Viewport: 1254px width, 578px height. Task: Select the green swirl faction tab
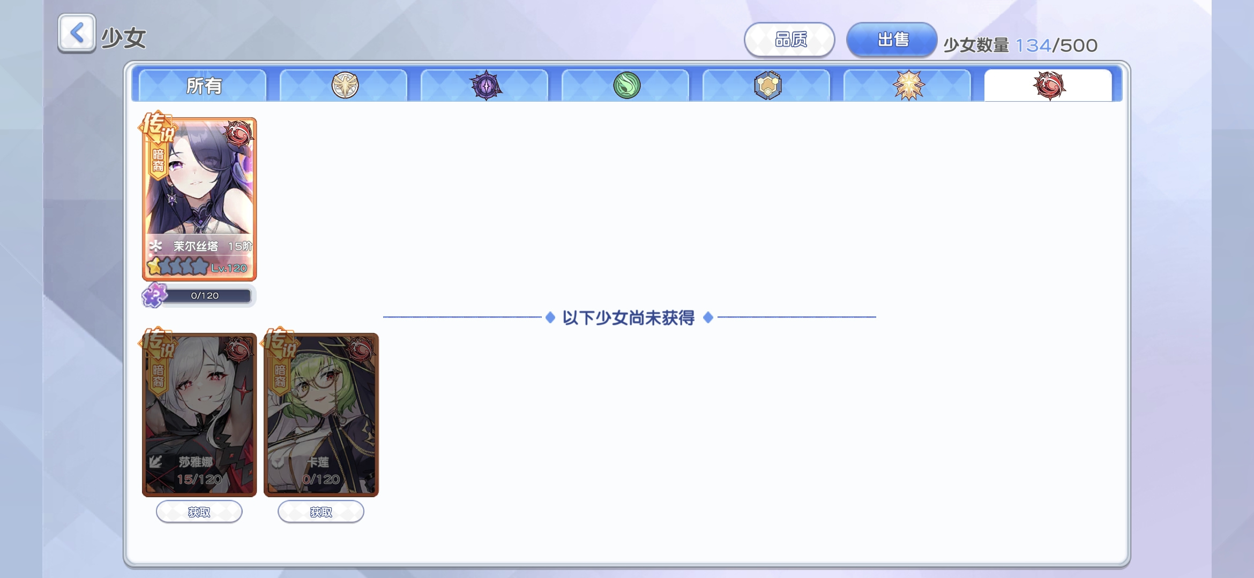coord(626,85)
